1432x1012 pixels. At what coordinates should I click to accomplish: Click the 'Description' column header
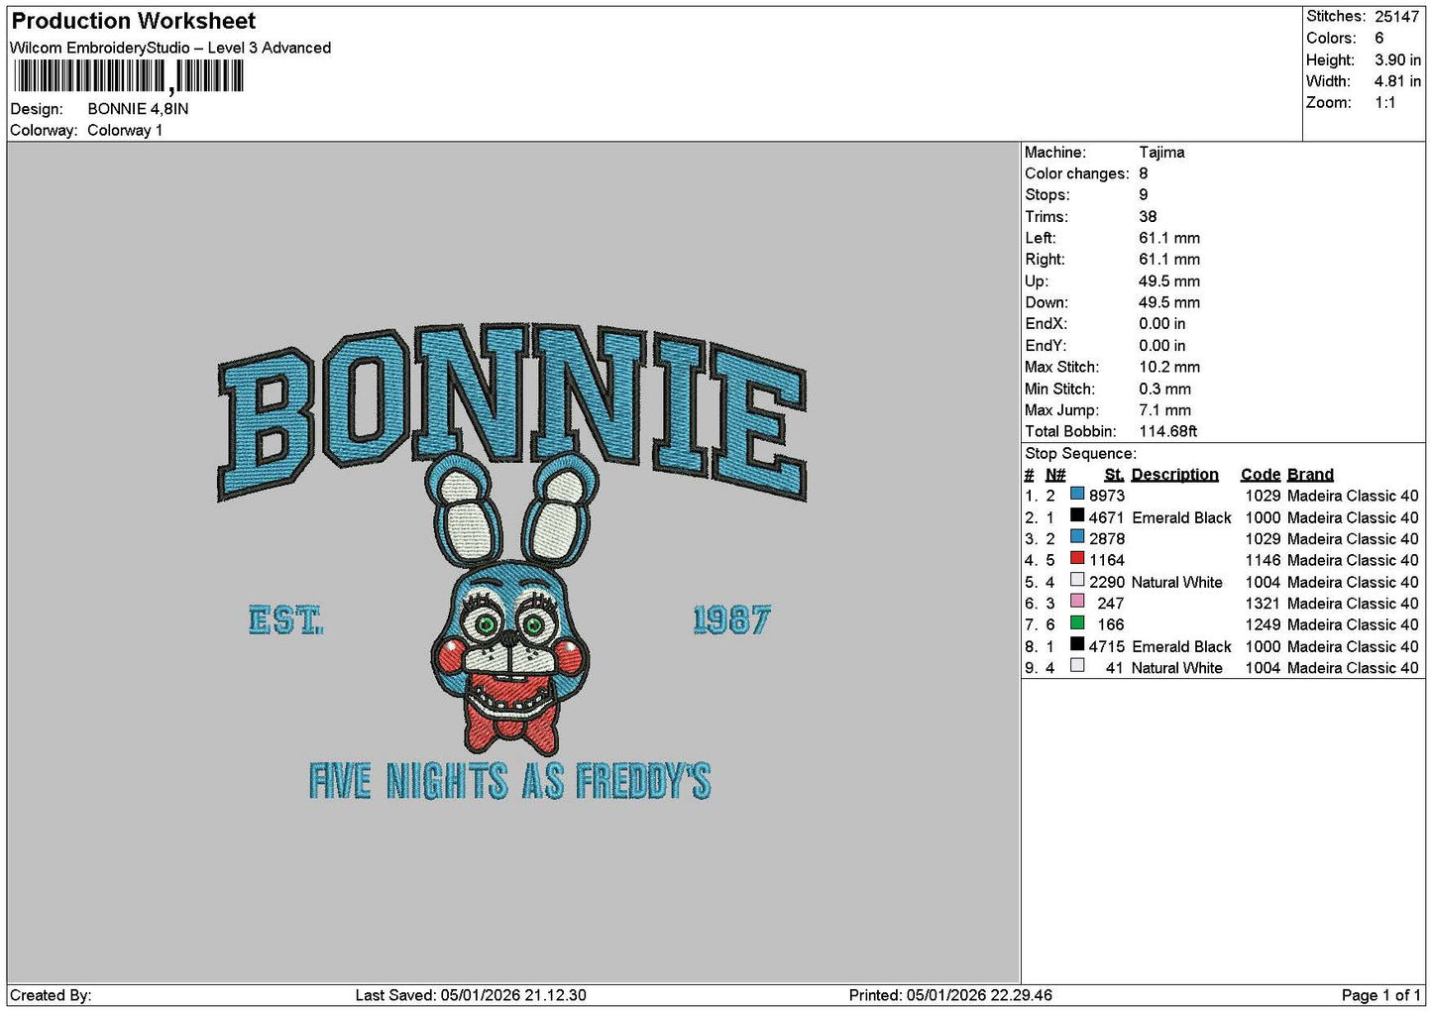point(1175,475)
